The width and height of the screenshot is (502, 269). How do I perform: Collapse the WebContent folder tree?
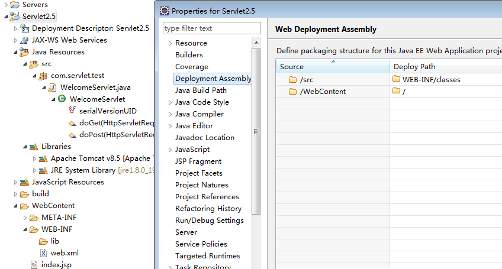tap(15, 206)
